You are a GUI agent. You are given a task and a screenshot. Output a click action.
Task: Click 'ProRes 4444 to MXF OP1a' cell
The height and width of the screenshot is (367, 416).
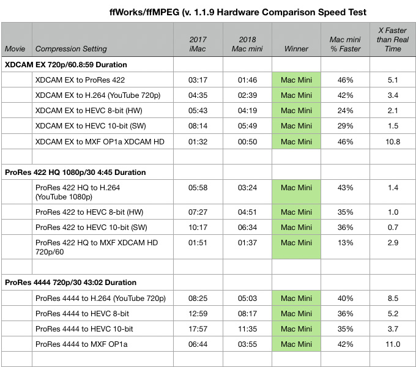103,344
